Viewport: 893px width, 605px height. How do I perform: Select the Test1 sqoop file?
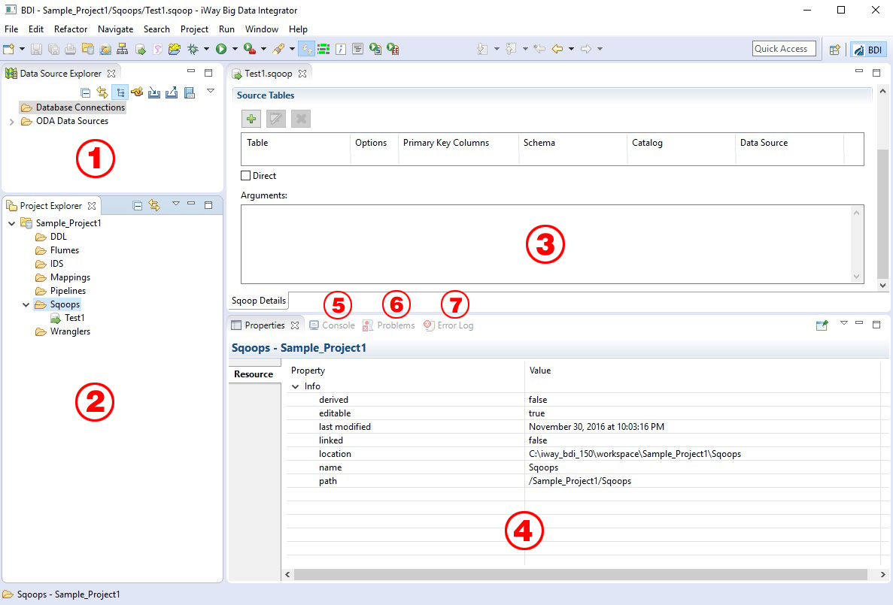[x=67, y=318]
